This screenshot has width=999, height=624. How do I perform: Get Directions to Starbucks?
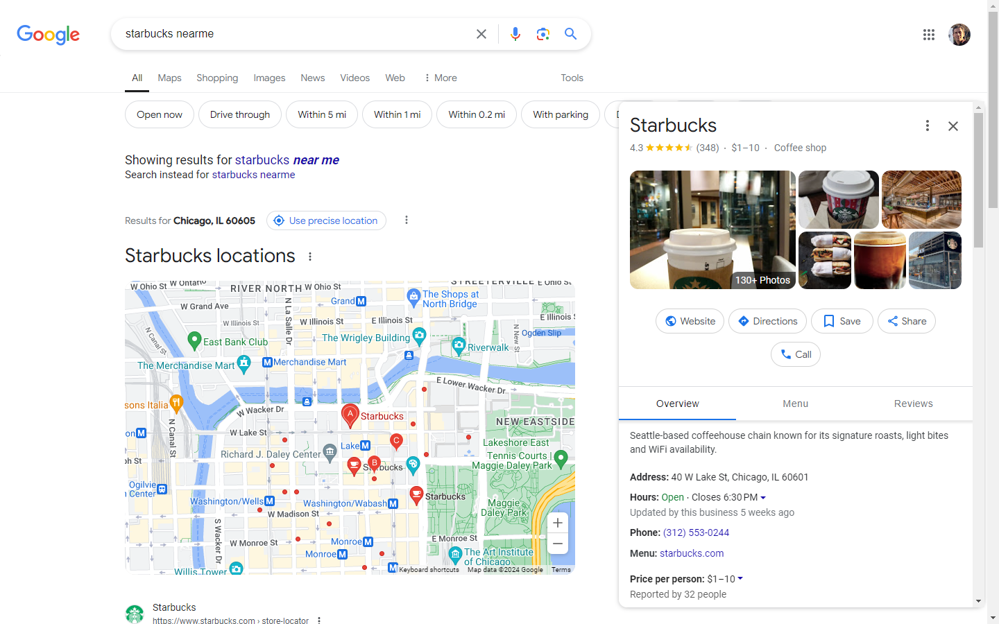(x=767, y=321)
